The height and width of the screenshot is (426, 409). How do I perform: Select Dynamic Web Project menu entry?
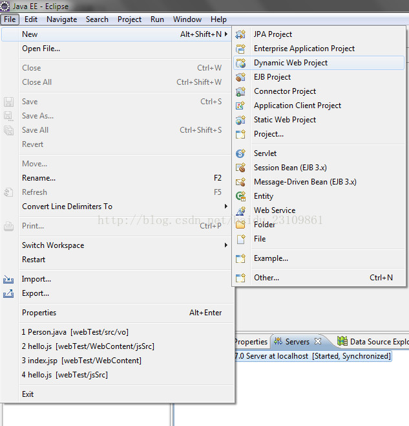click(x=319, y=63)
